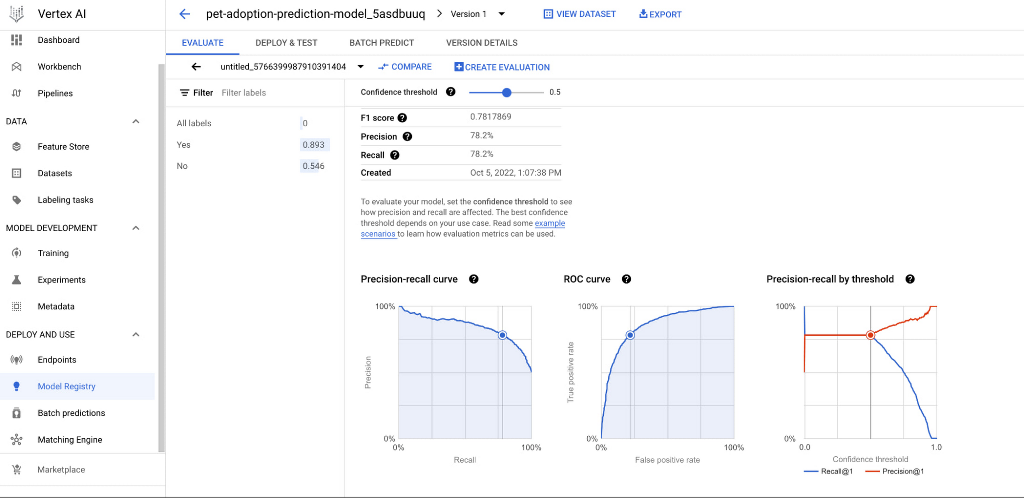Click the sidebar vertical scrollbar
The height and width of the screenshot is (498, 1024).
pos(161,258)
